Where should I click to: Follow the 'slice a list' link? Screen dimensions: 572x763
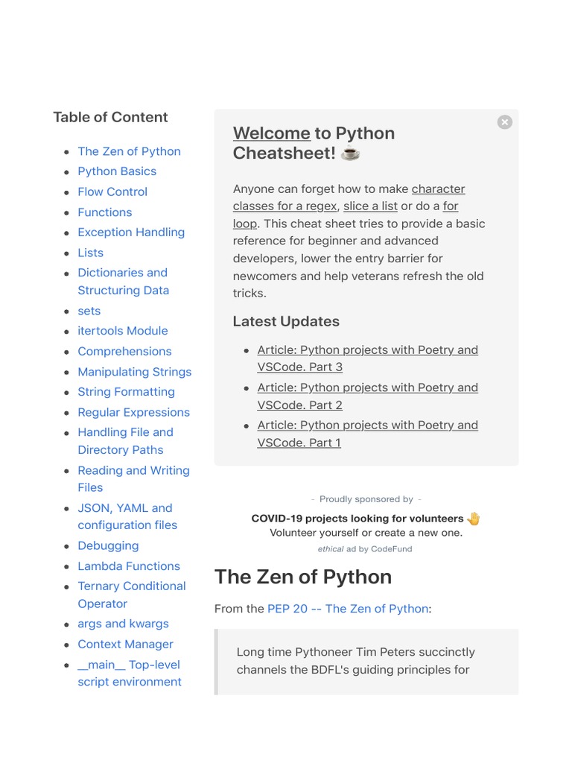(x=370, y=206)
